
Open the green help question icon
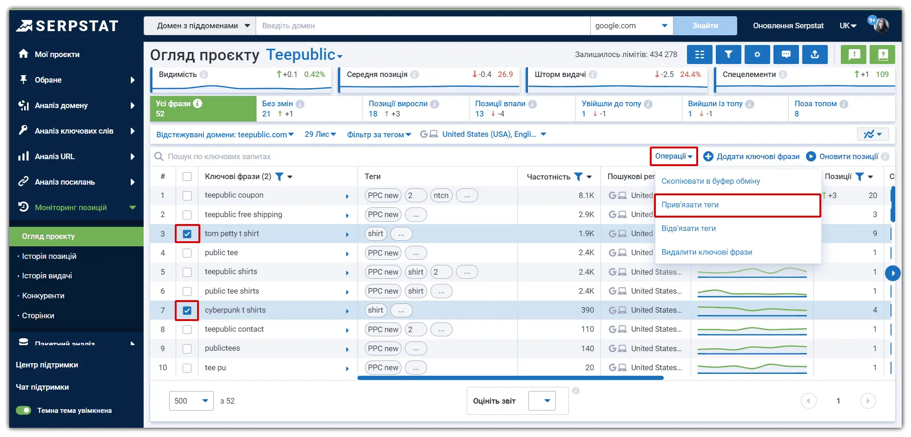883,55
